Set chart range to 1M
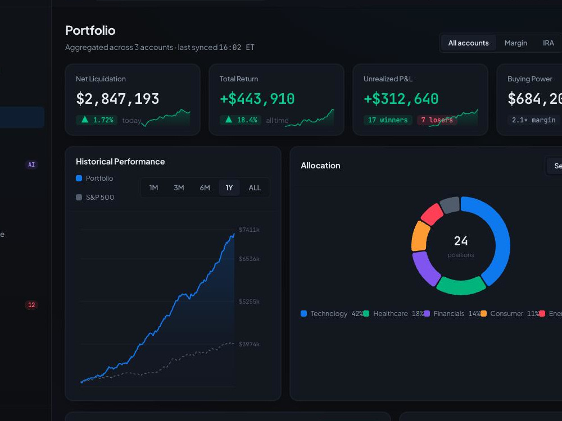 [154, 187]
